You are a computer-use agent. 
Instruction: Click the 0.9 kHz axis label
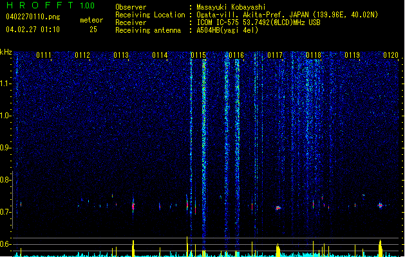(5, 148)
